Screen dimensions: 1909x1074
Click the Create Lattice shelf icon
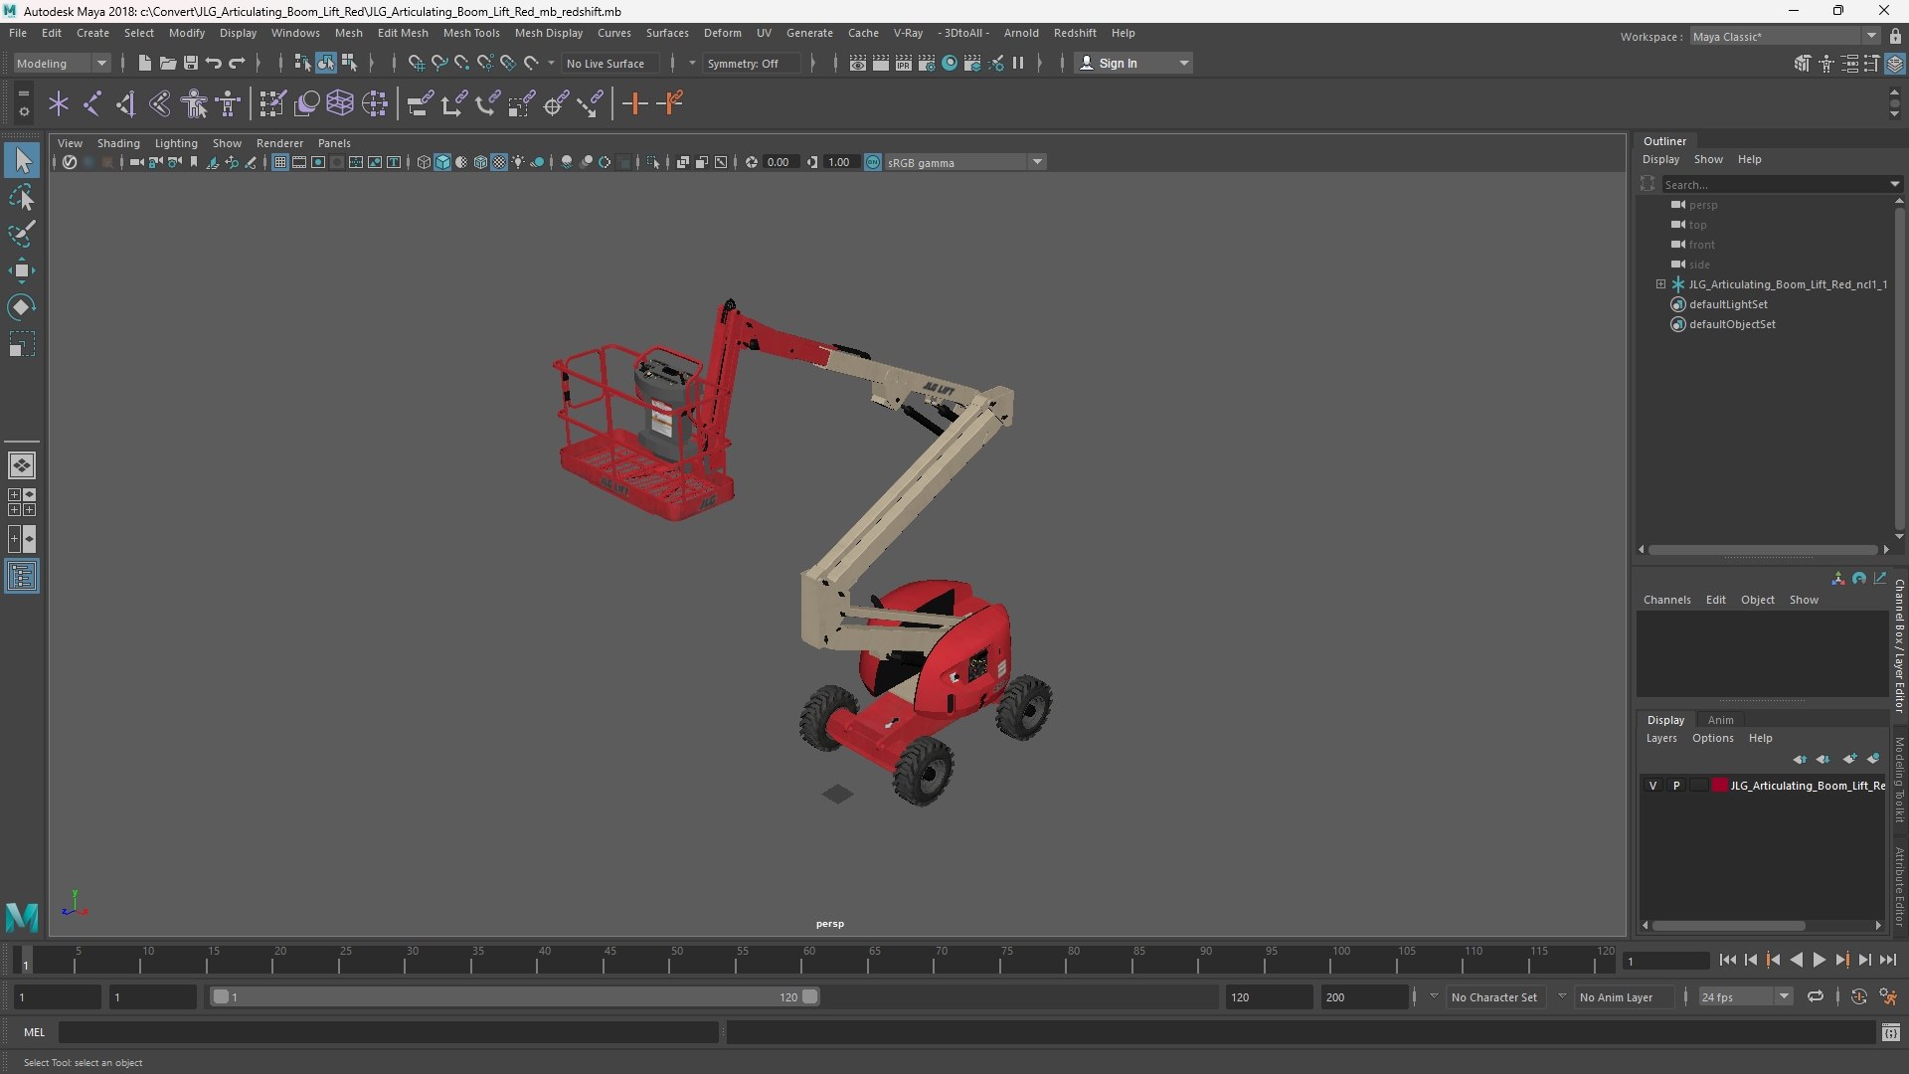(x=340, y=103)
